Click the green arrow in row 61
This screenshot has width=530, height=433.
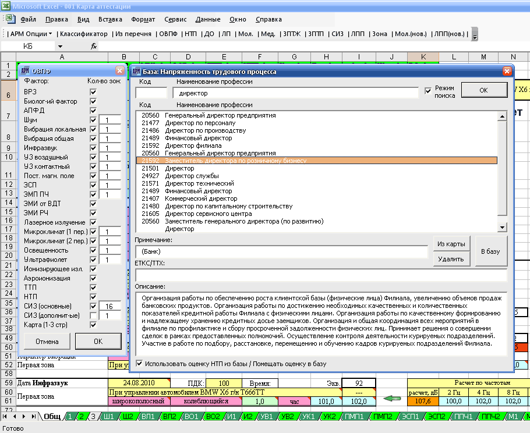392,399
